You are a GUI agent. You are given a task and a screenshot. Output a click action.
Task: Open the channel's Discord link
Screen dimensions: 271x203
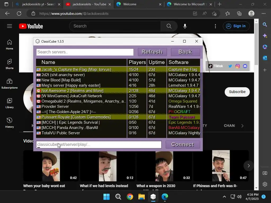point(245,66)
